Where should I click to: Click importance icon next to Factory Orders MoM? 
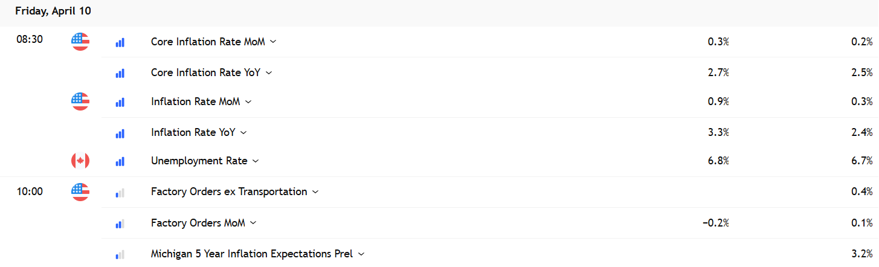tap(120, 224)
